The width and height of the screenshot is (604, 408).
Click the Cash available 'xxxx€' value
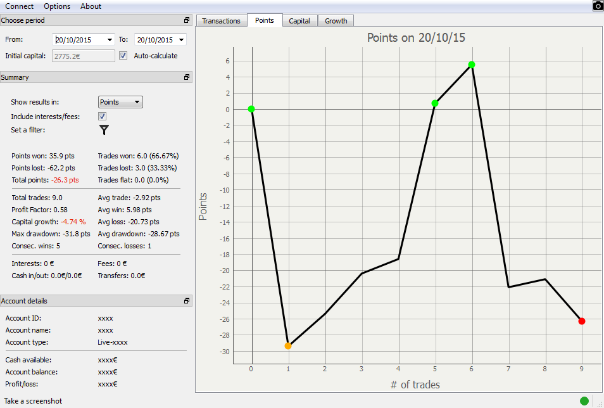coord(108,360)
